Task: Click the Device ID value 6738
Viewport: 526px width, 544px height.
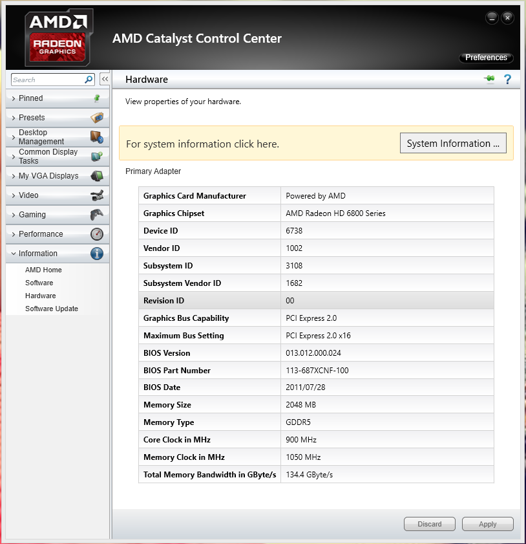Action: [x=294, y=231]
